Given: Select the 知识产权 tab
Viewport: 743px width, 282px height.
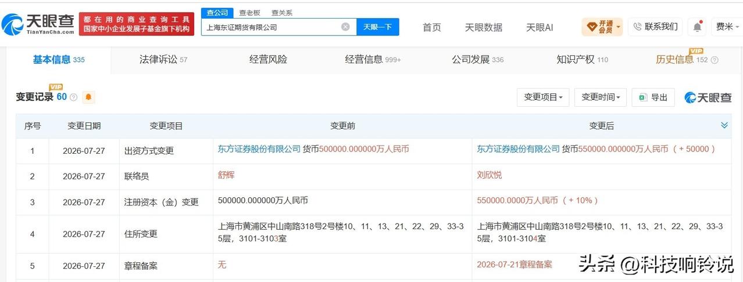Looking at the screenshot, I should (x=582, y=59).
